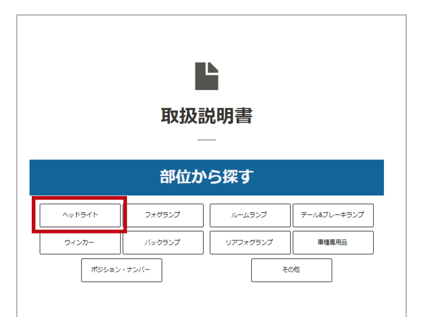View turn signal instruction manuals
Viewport: 423px width, 317px height.
click(80, 243)
